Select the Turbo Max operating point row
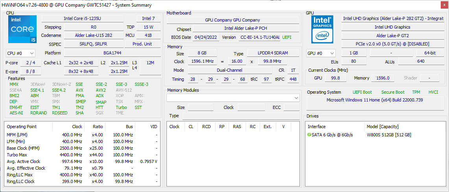This screenshot has width=449, height=192. click(82, 155)
